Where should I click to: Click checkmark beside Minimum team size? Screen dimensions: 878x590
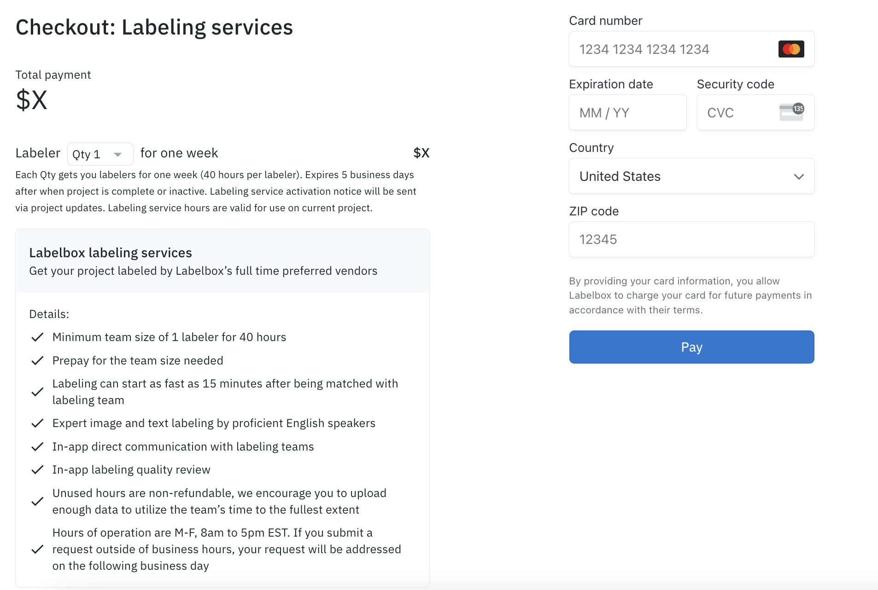(x=37, y=337)
